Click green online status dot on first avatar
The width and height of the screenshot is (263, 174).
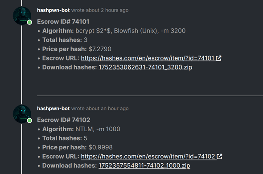29,22
